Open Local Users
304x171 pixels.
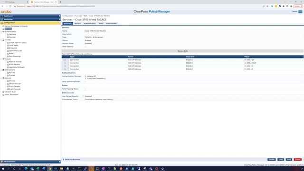pyautogui.click(x=14, y=46)
